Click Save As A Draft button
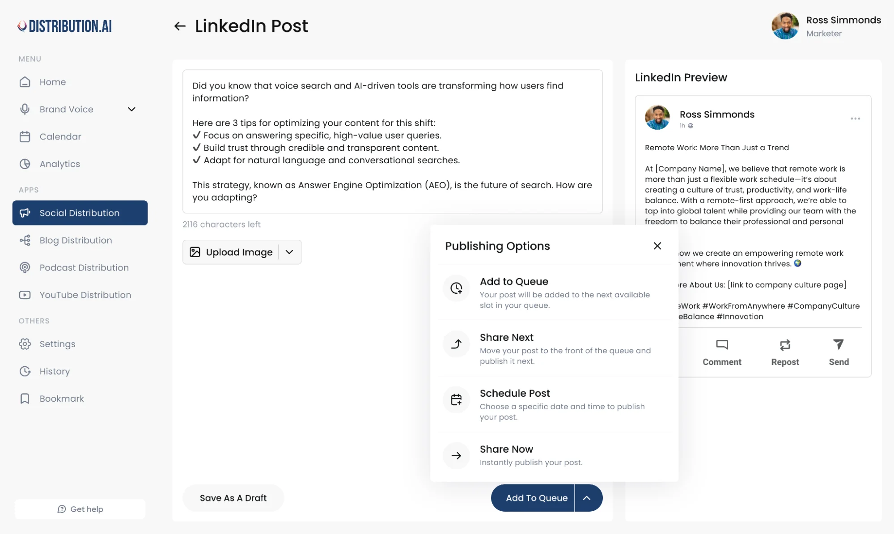894x534 pixels. click(x=233, y=498)
